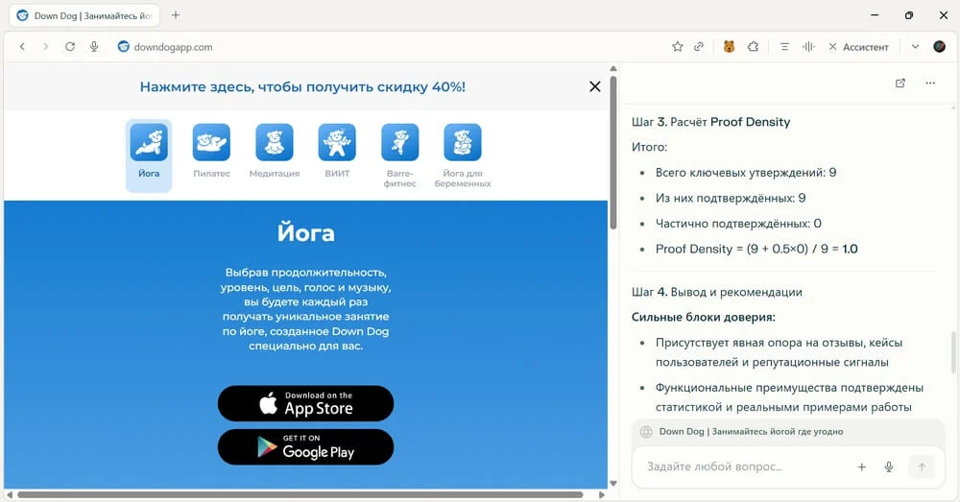Select the Медитация practice icon
The image size is (960, 502).
pyautogui.click(x=275, y=143)
